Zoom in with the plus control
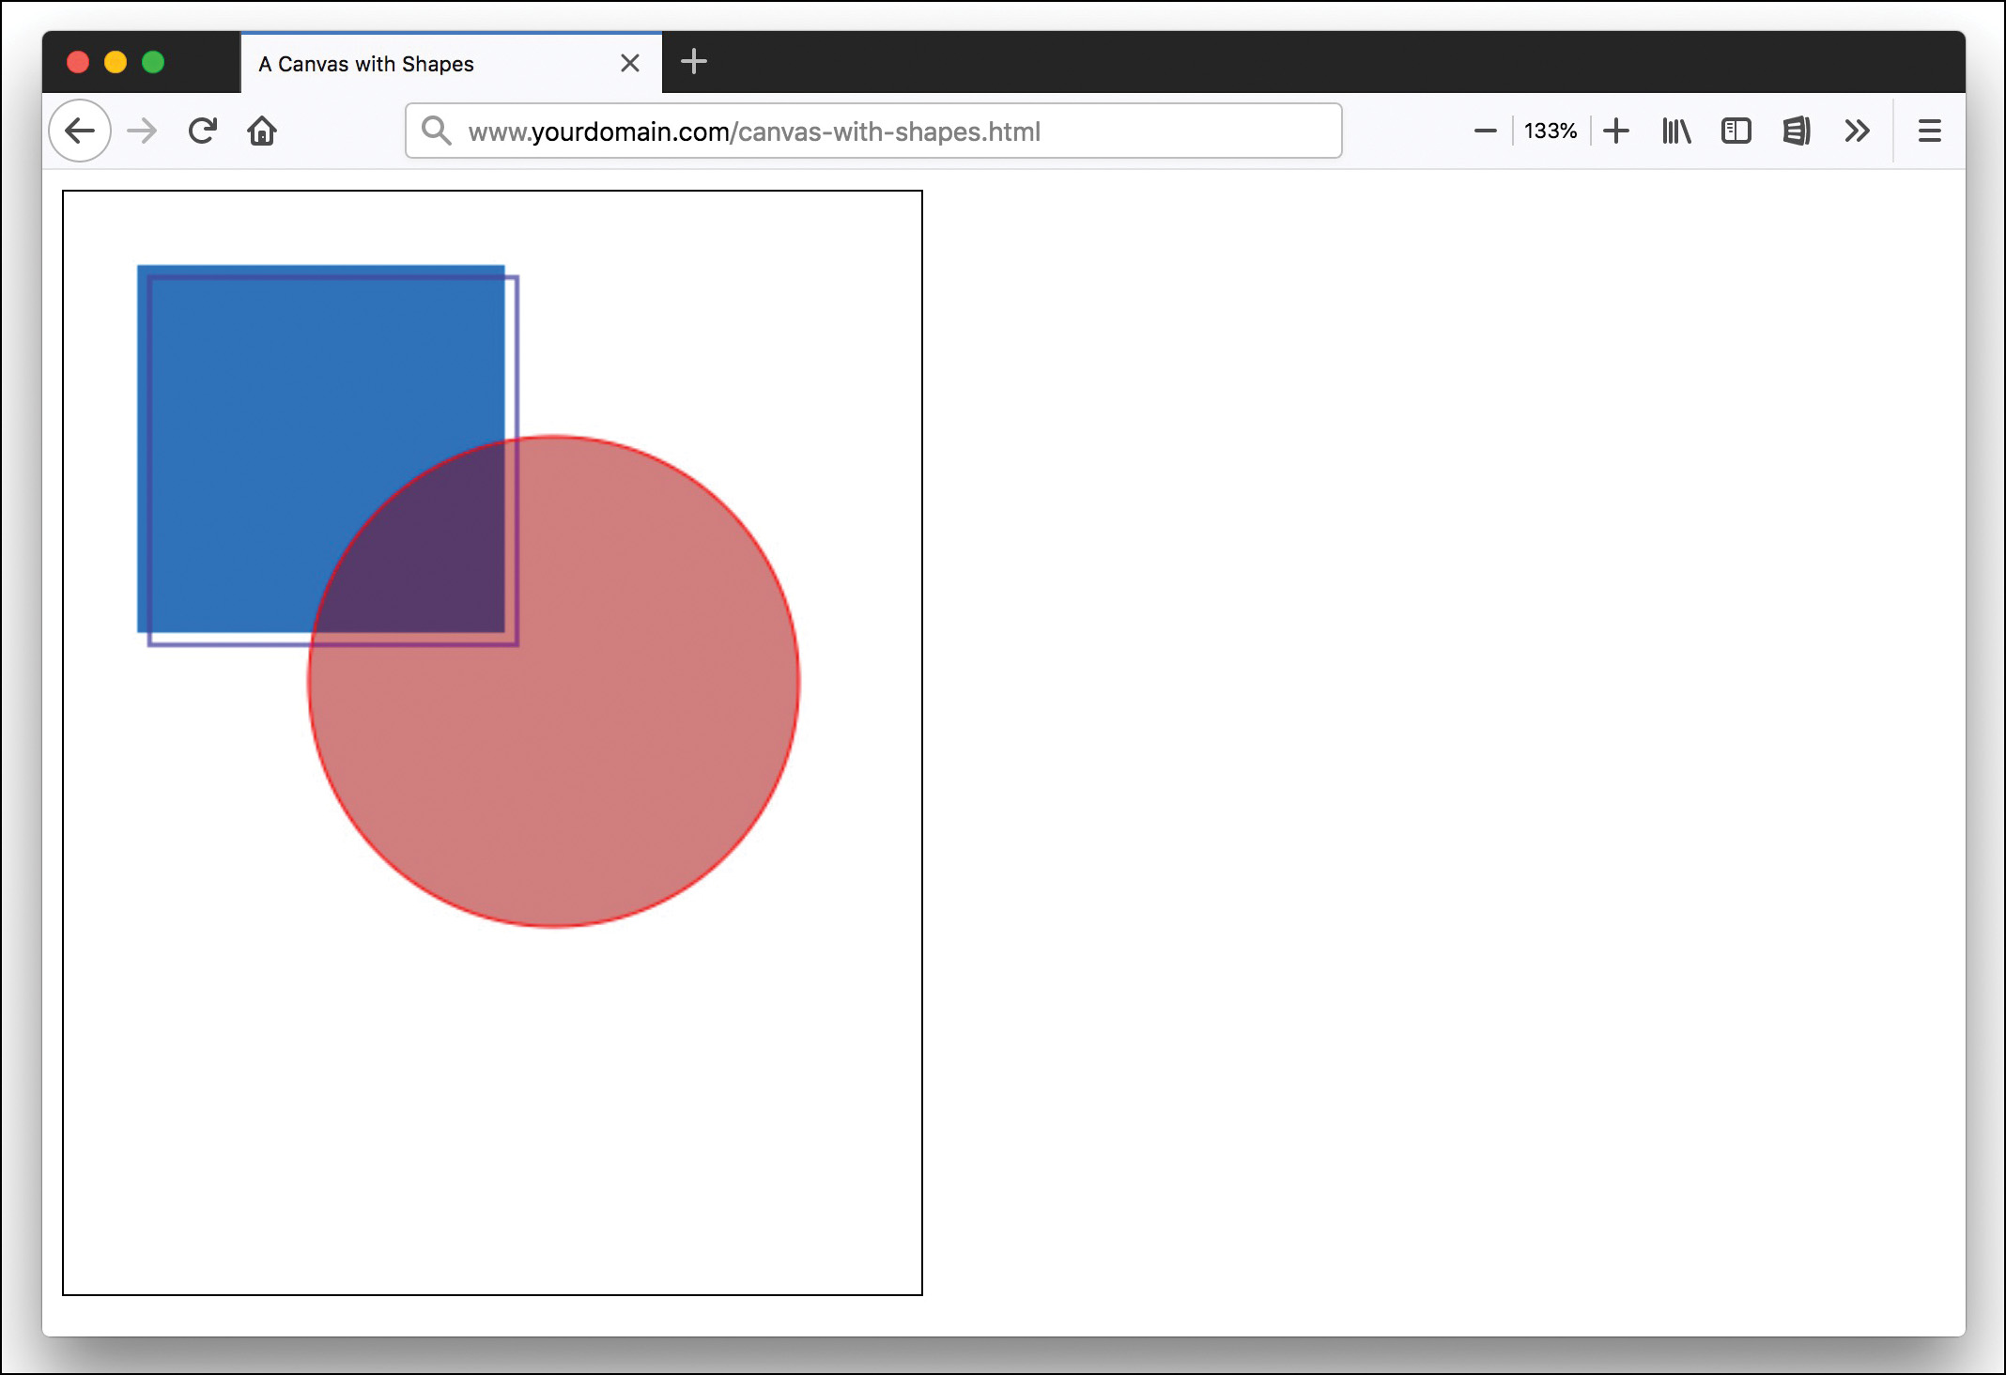Screen dimensions: 2006x1375 point(1616,131)
